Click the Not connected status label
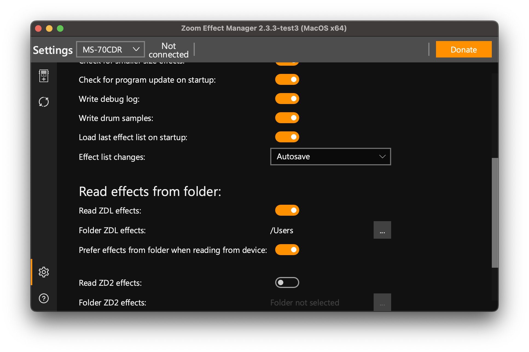529x352 pixels. click(168, 50)
